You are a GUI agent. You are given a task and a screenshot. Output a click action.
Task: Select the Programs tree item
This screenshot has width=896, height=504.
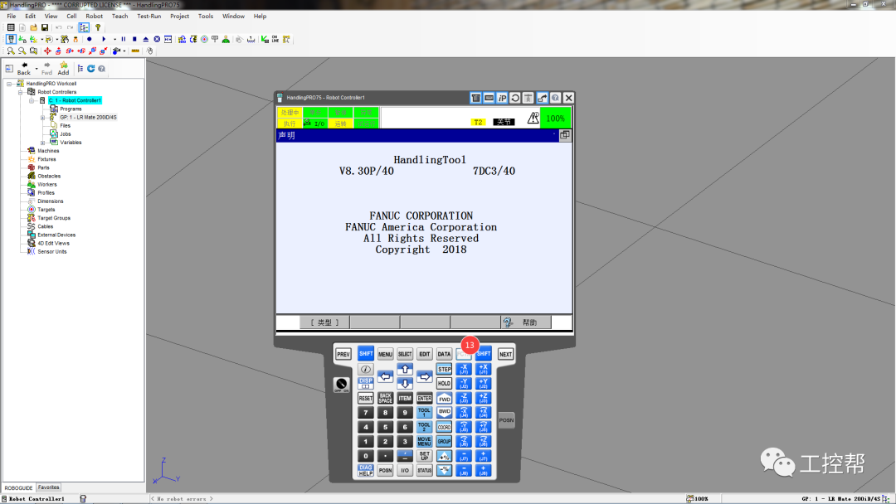(71, 109)
